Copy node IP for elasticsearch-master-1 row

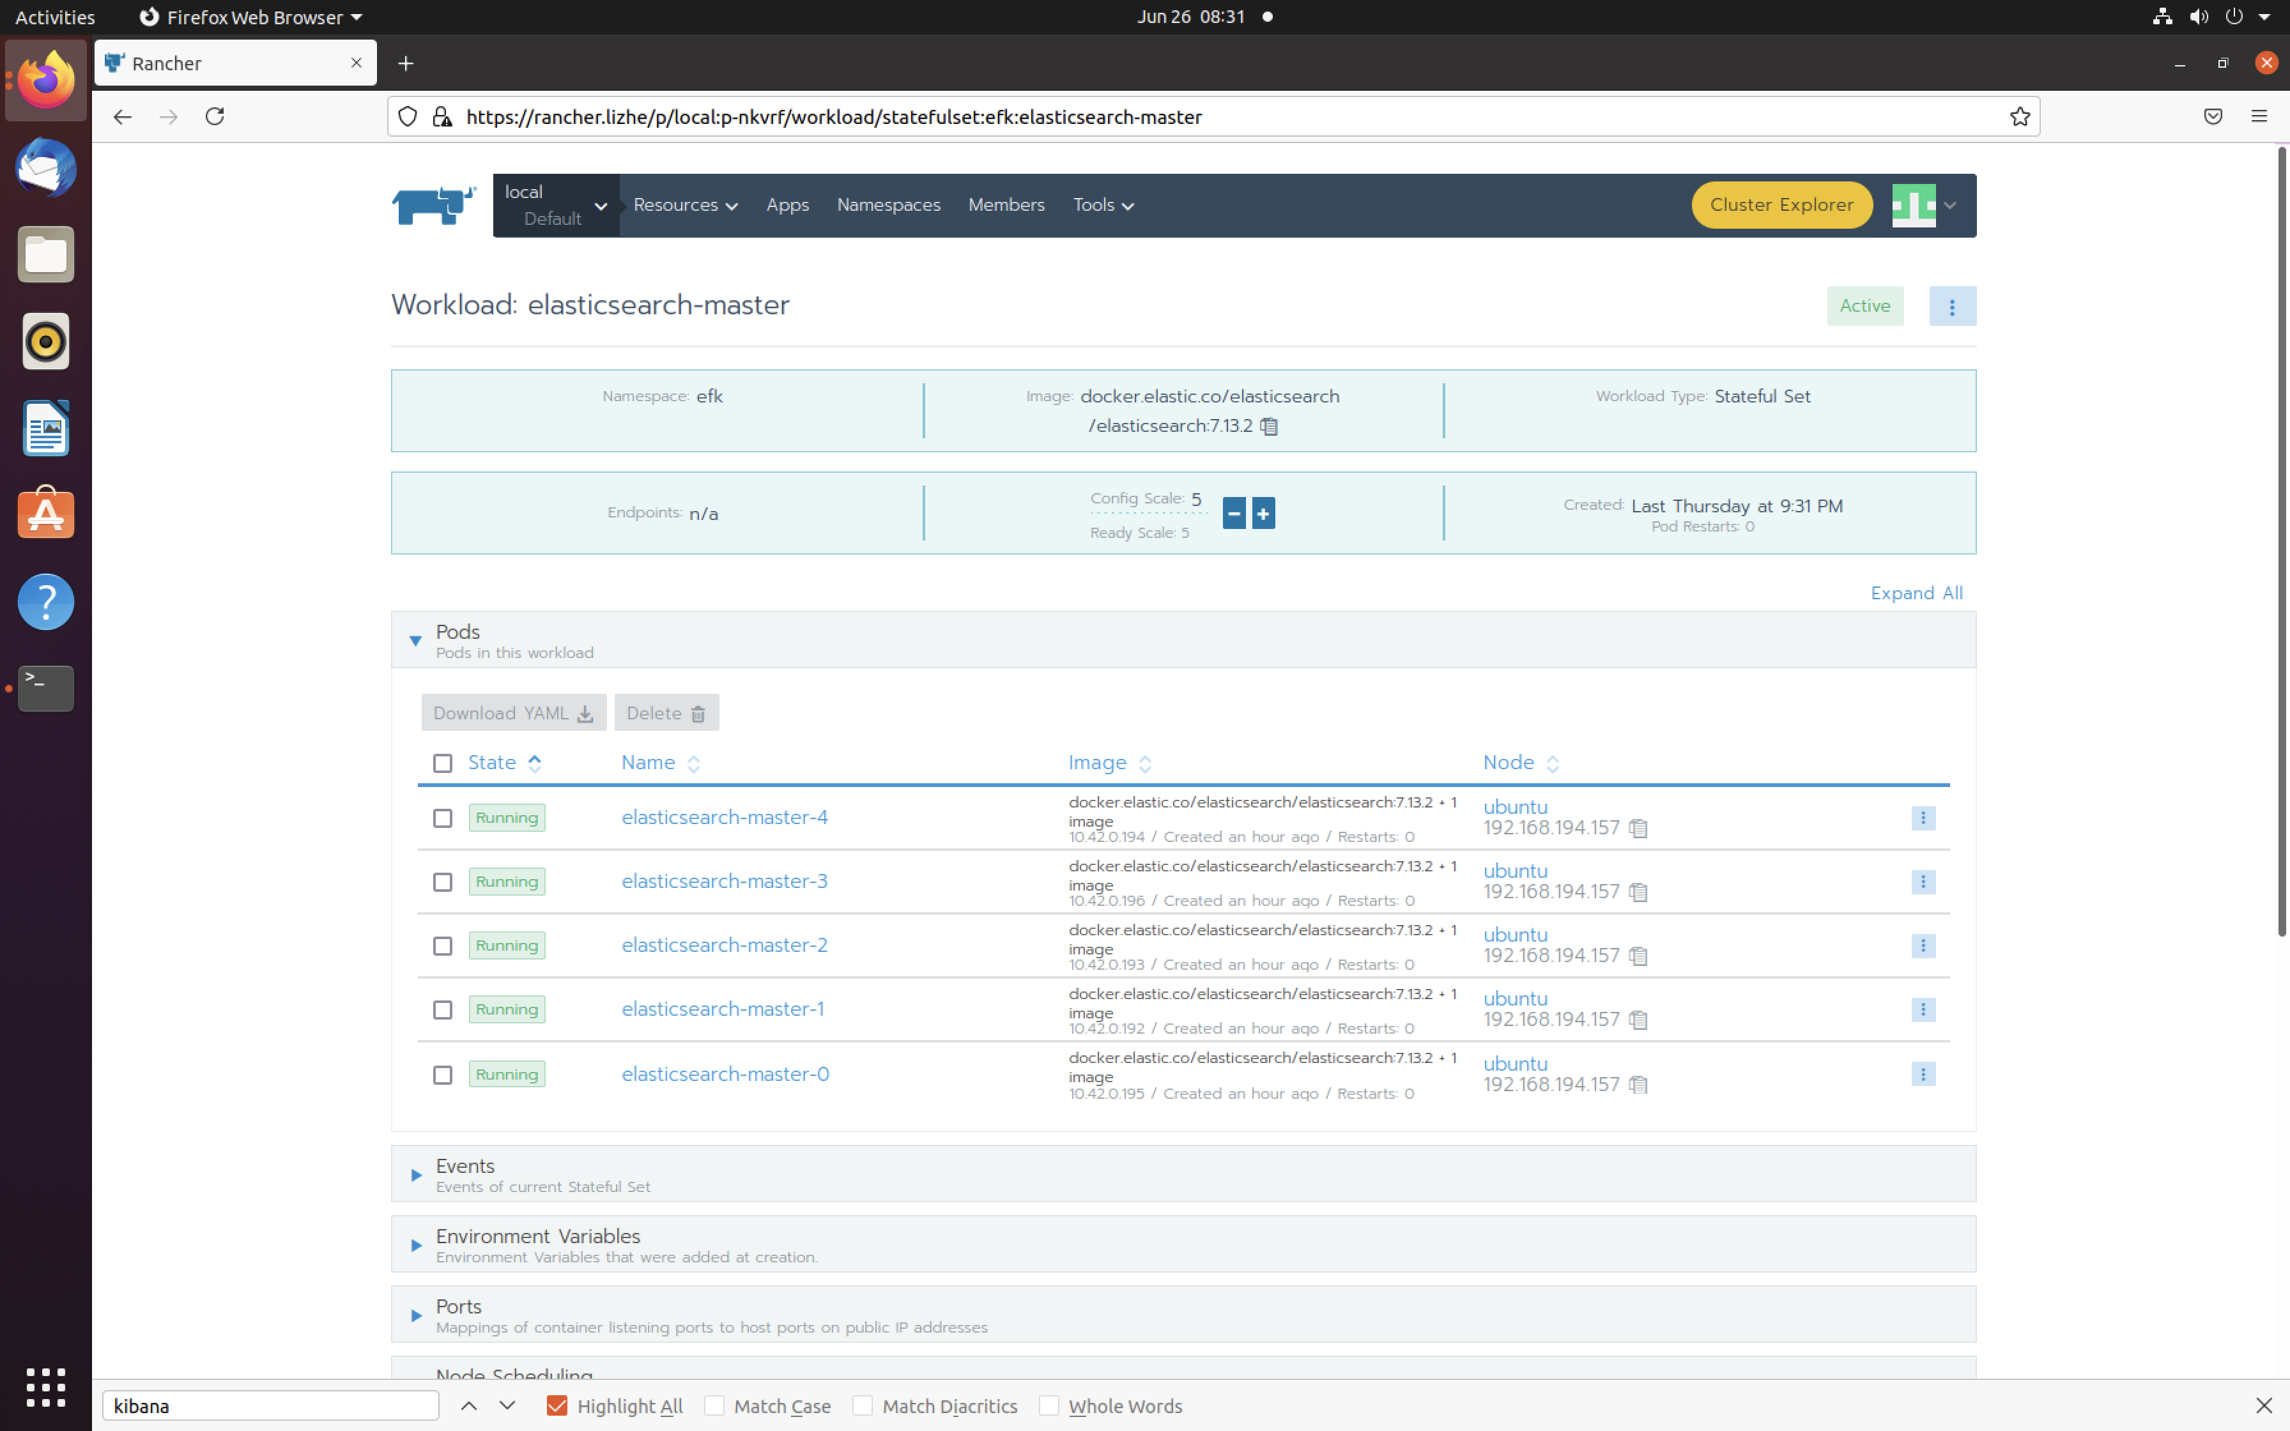coord(1638,1020)
